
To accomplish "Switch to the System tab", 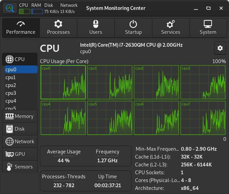I will 208,28.
